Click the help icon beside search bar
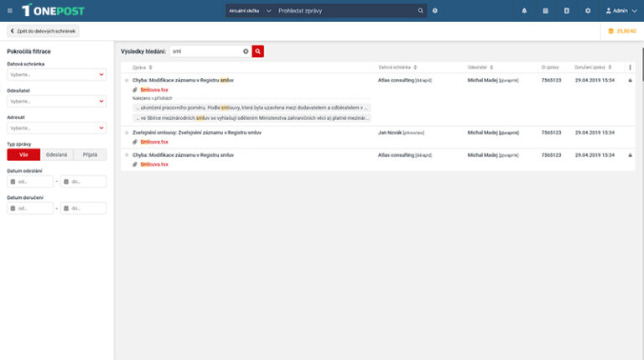This screenshot has height=360, width=644. pos(434,11)
